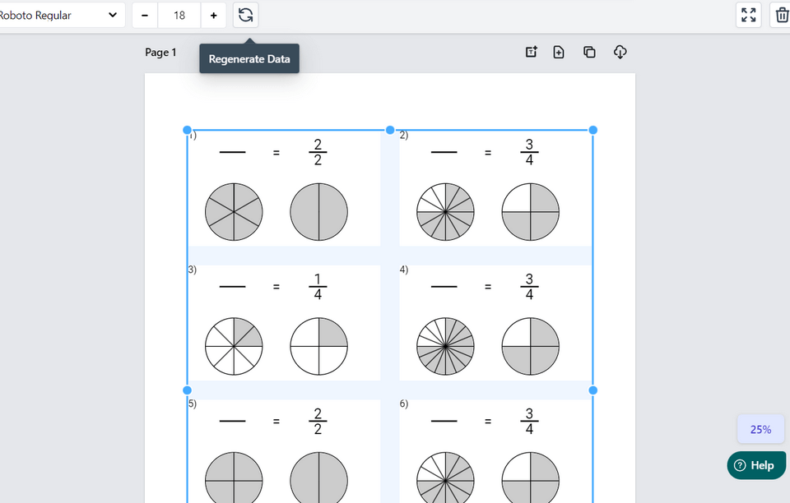Regenerate the worksheet data
The height and width of the screenshot is (503, 790).
click(245, 15)
